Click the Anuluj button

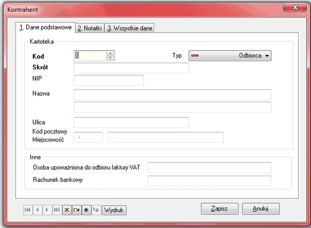pos(260,209)
